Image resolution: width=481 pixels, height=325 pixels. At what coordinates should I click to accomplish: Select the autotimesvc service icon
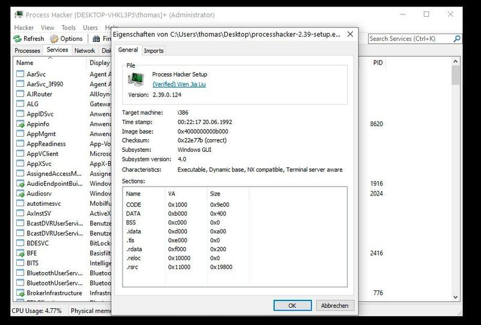click(20, 203)
